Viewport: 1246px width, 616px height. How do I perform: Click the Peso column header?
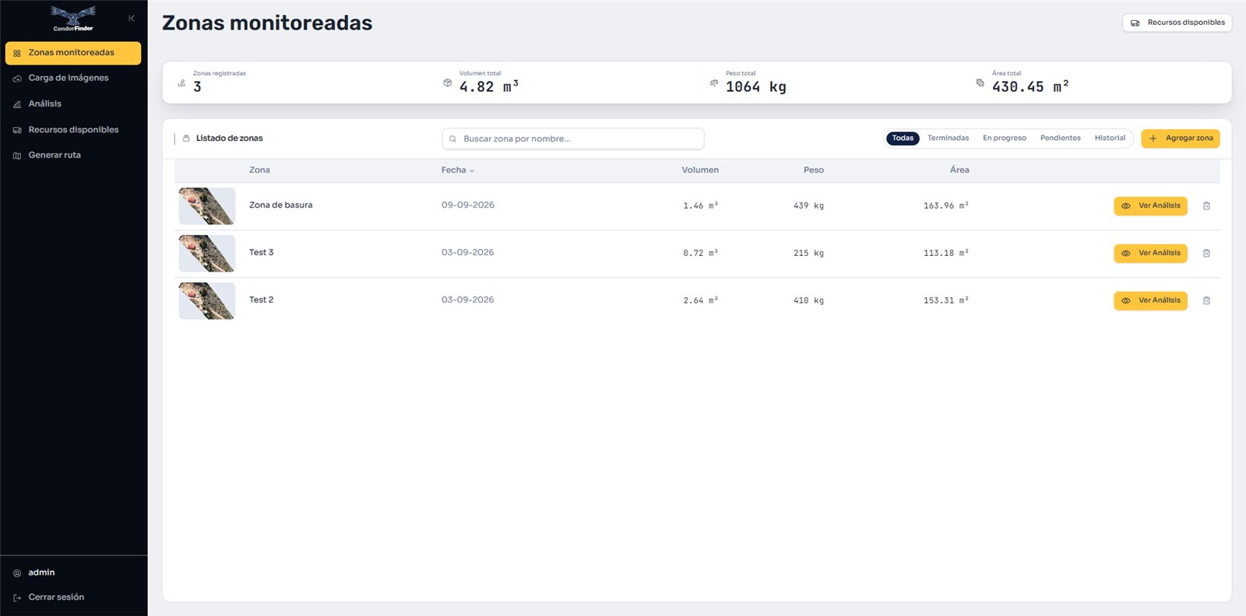(814, 170)
